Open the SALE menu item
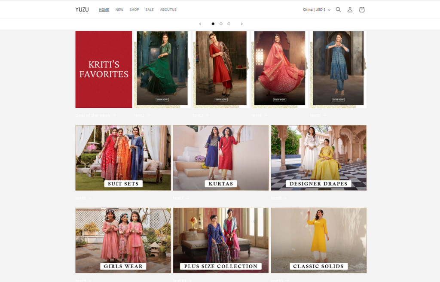The image size is (440, 282). (x=150, y=9)
